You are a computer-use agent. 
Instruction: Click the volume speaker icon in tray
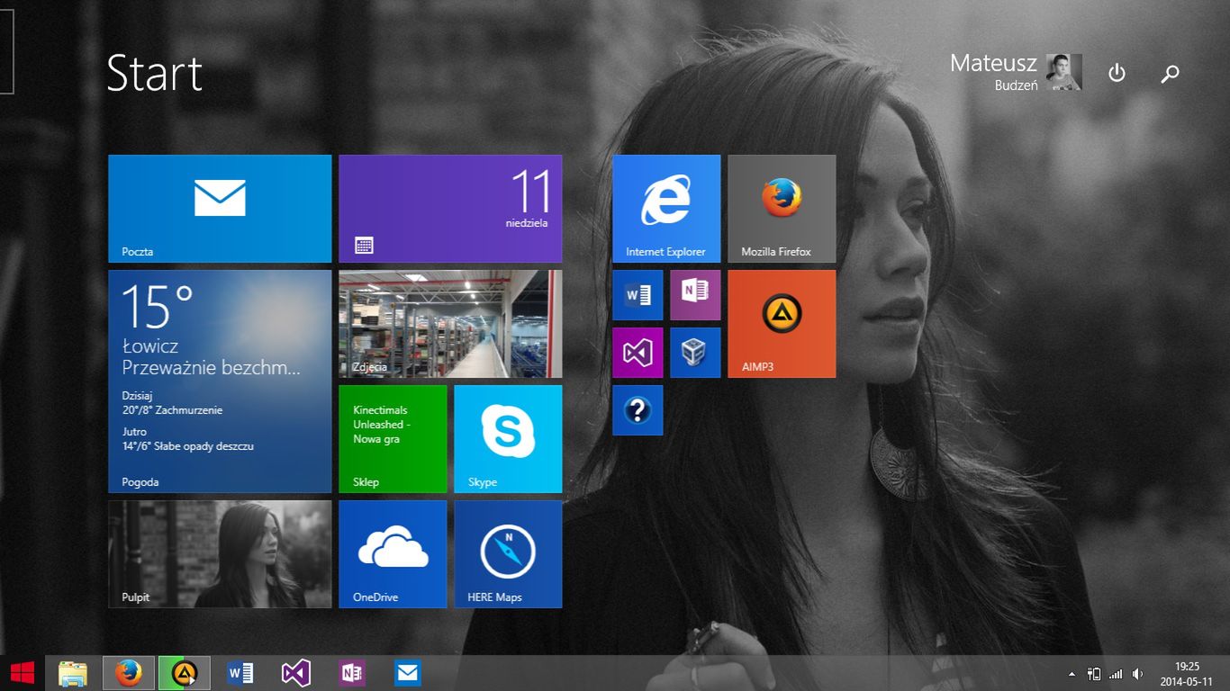click(x=1137, y=673)
